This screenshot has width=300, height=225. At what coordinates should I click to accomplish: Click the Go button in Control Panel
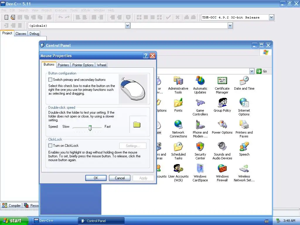pos(262,71)
